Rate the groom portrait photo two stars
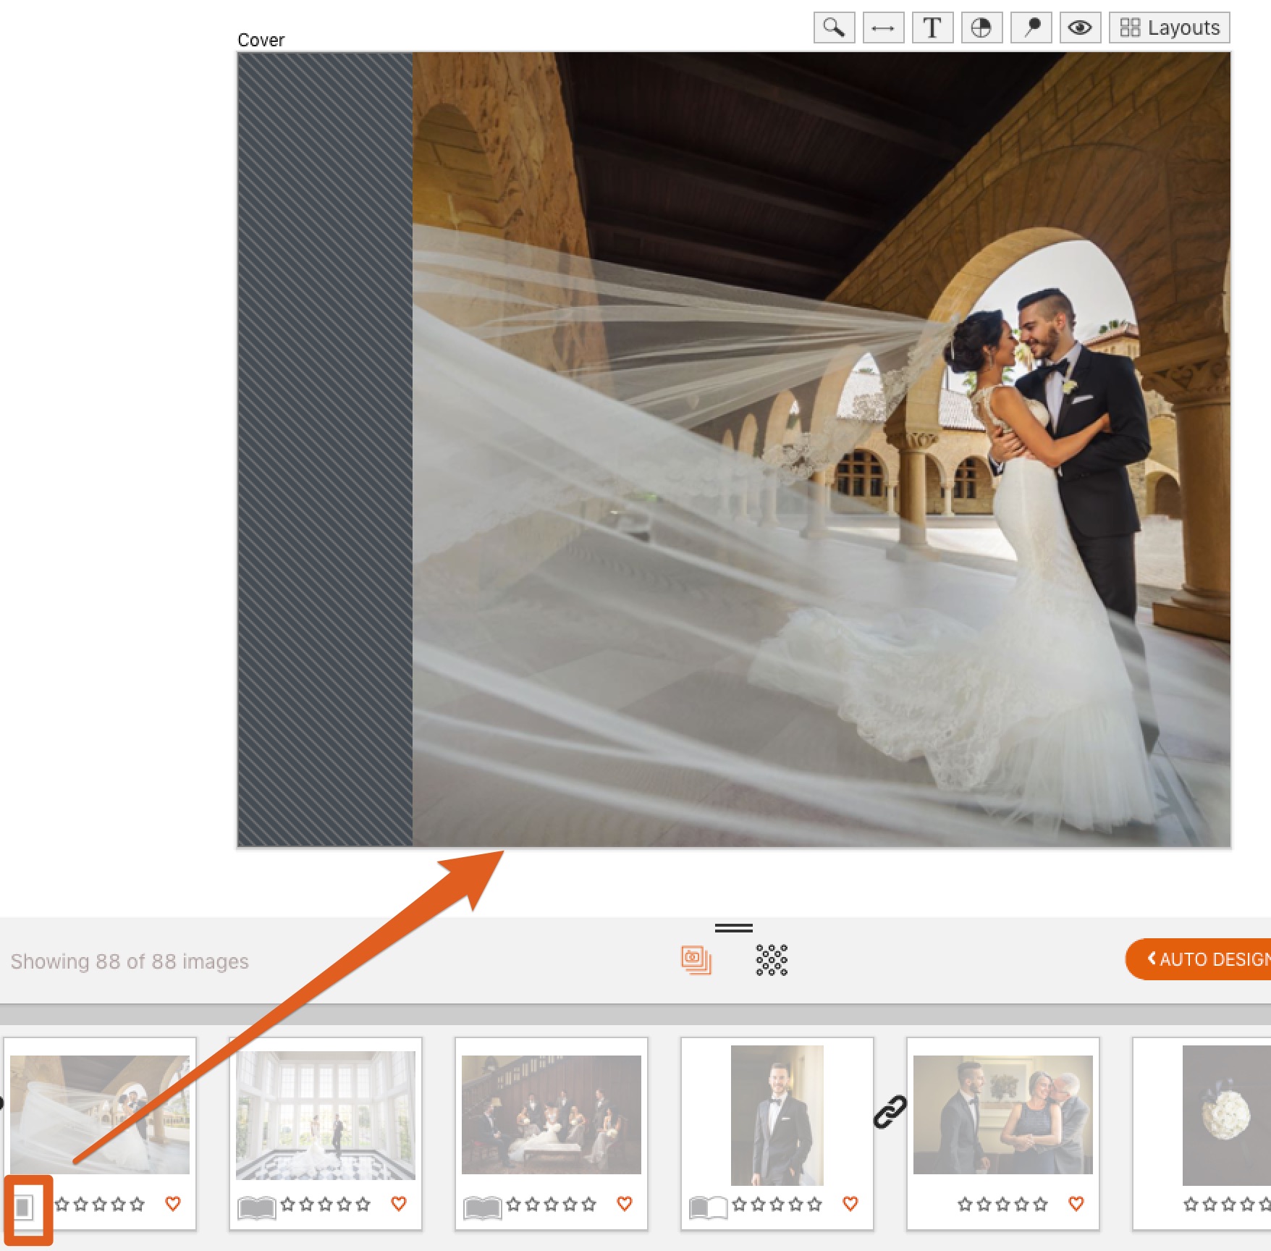 click(759, 1205)
